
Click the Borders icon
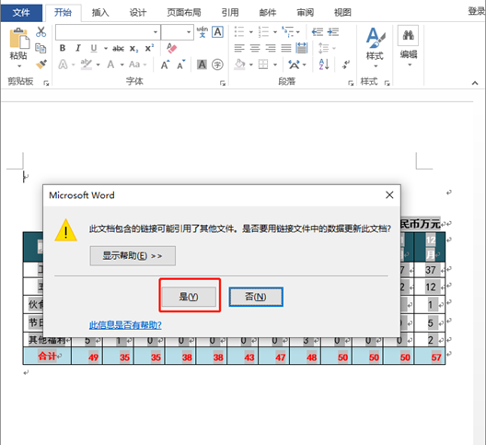click(x=263, y=64)
